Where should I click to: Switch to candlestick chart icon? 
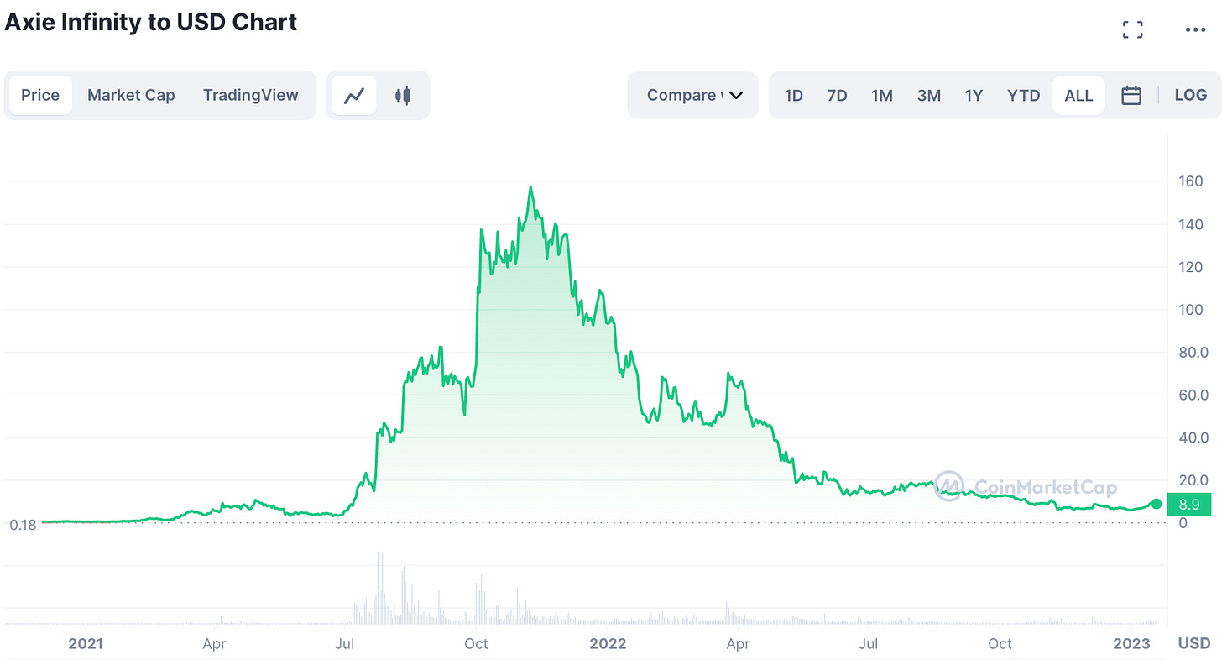pos(403,95)
